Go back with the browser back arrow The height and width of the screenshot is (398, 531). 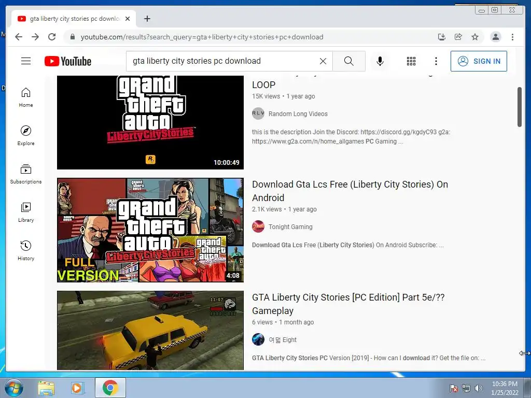(19, 37)
